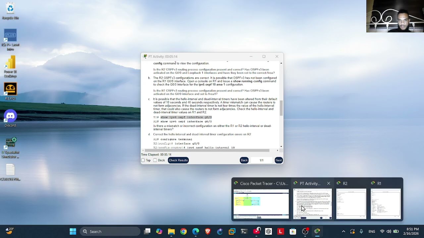Select the text file icon on desktop
Screen dimensions: 424x238
point(10,173)
